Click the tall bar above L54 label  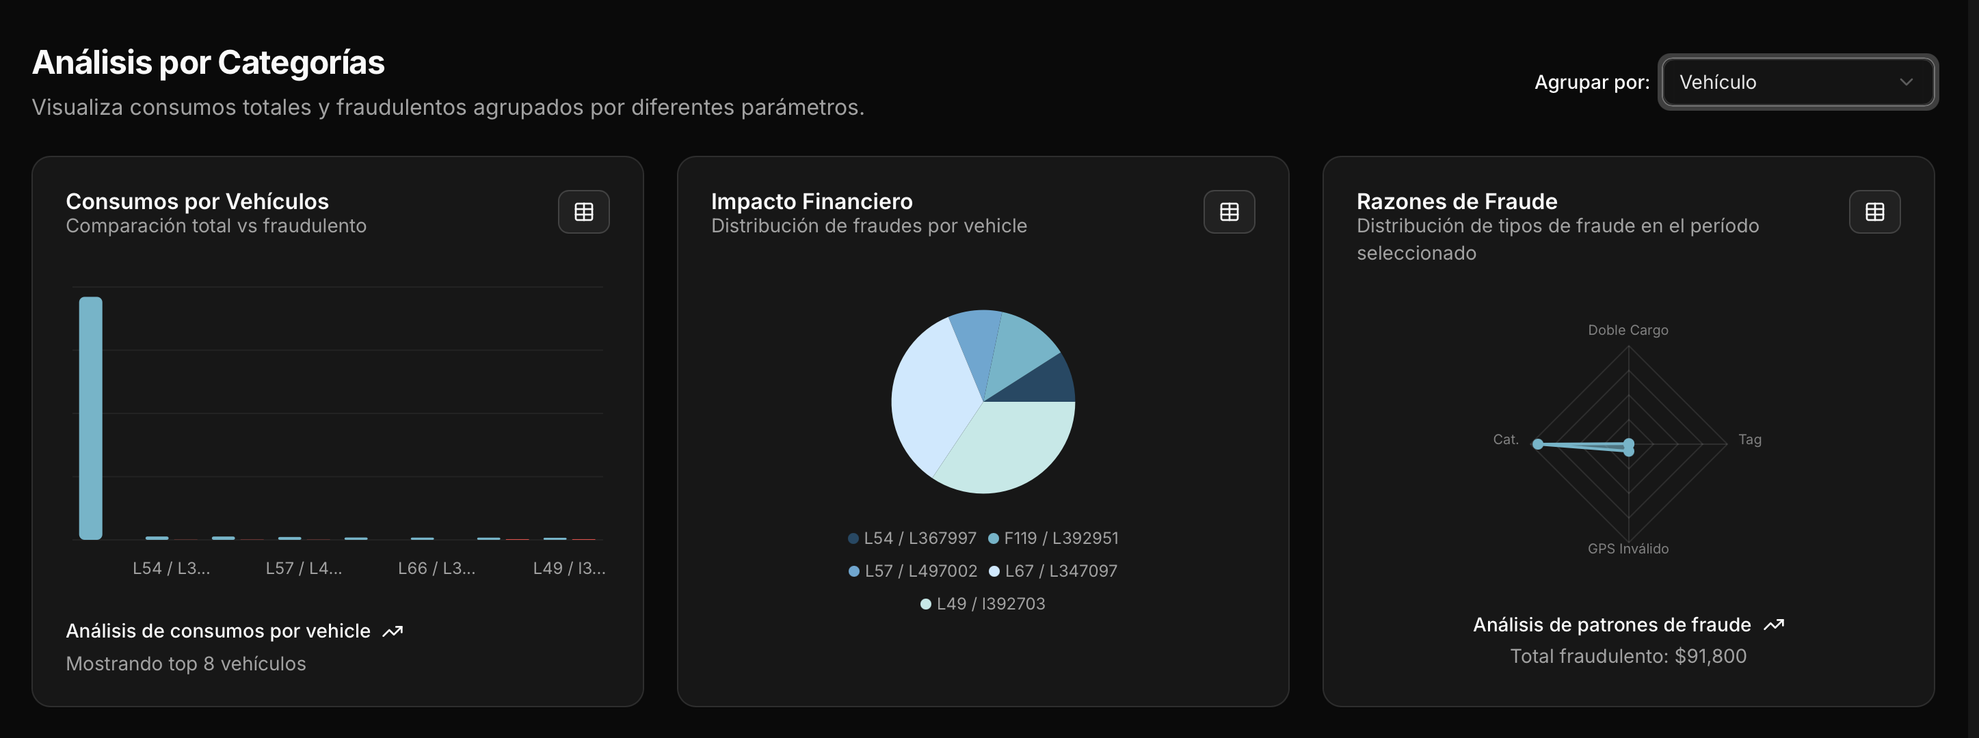tap(90, 418)
